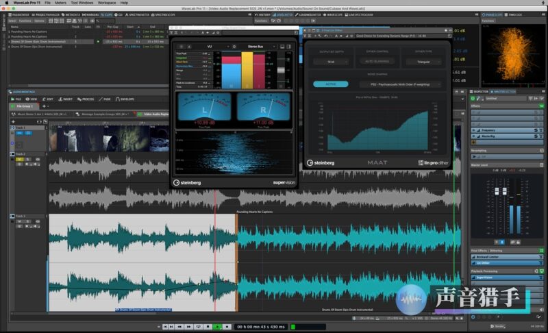Open the CD tab
The height and width of the screenshot is (333, 548).
tap(119, 14)
